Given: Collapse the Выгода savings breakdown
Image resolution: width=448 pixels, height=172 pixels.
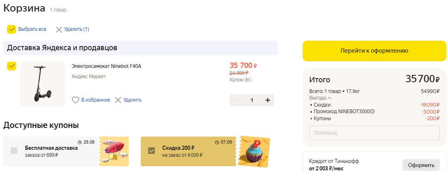Looking at the screenshot, I should click(x=329, y=98).
